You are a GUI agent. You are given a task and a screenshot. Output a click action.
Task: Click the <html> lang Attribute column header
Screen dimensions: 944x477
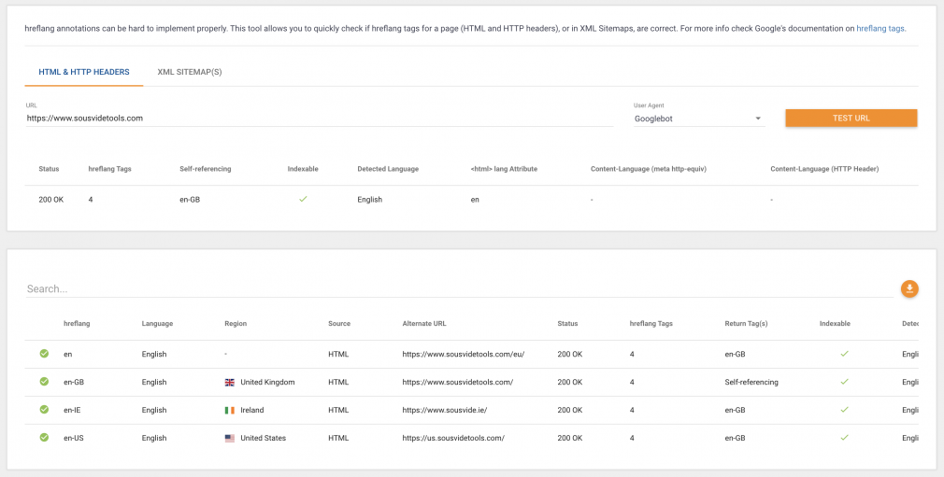[504, 169]
